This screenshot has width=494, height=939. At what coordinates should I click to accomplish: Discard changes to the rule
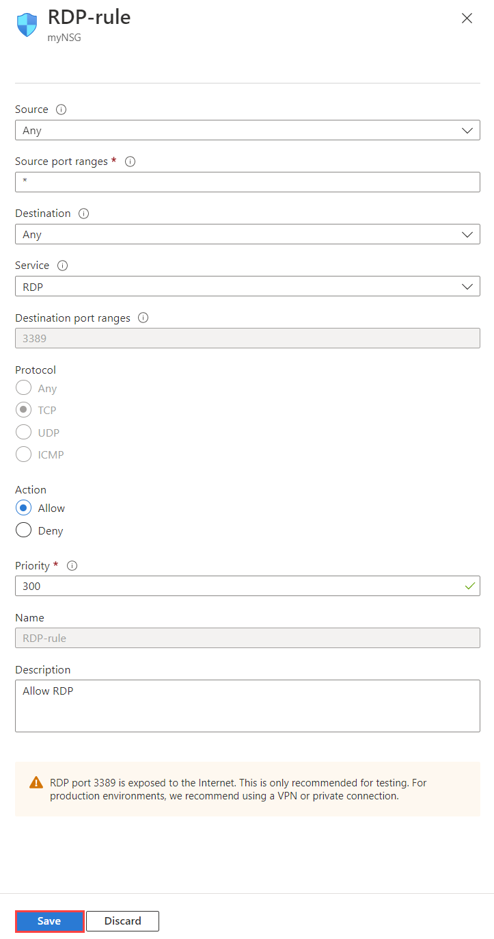[x=122, y=921]
